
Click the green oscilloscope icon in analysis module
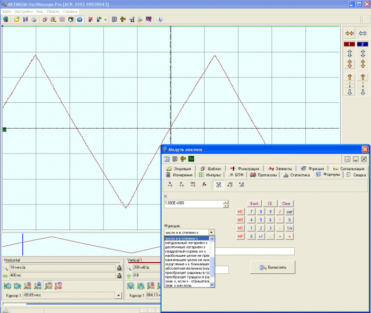coord(191,159)
